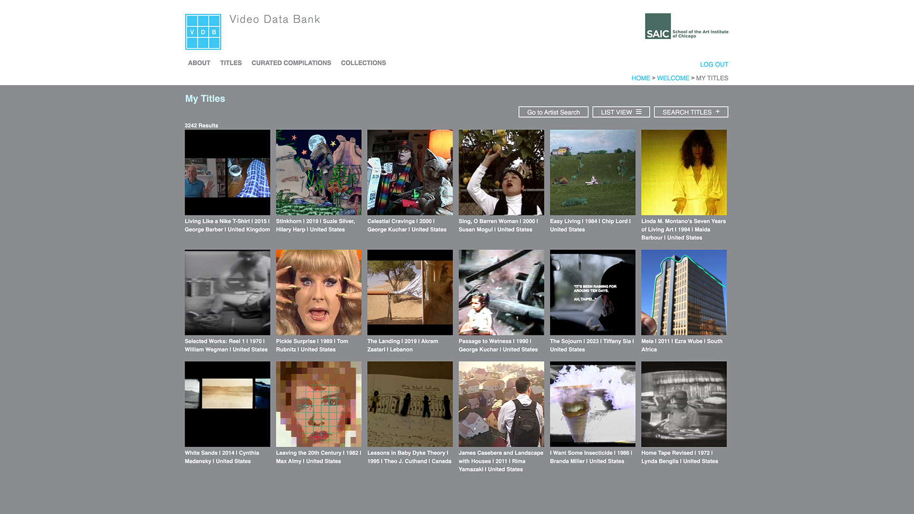Click Sing, O Barren Woman caption

[498, 225]
